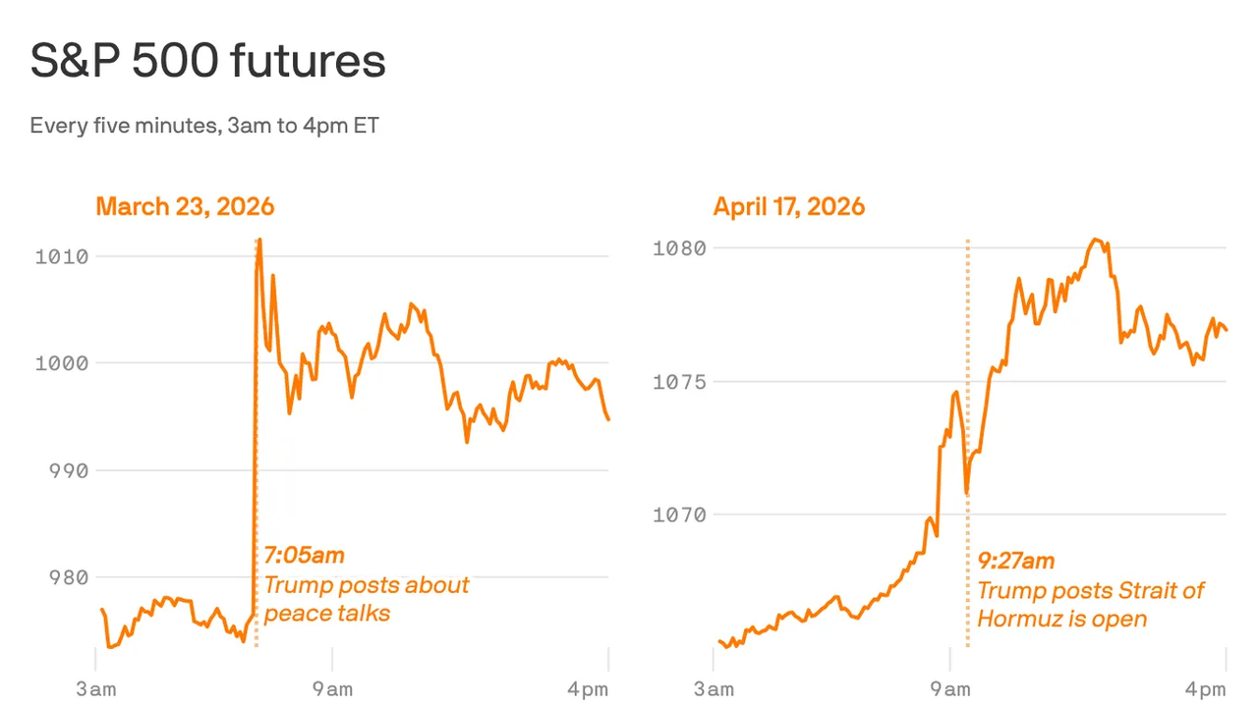
Task: Click the 1000 y-axis label
Action: 61,363
